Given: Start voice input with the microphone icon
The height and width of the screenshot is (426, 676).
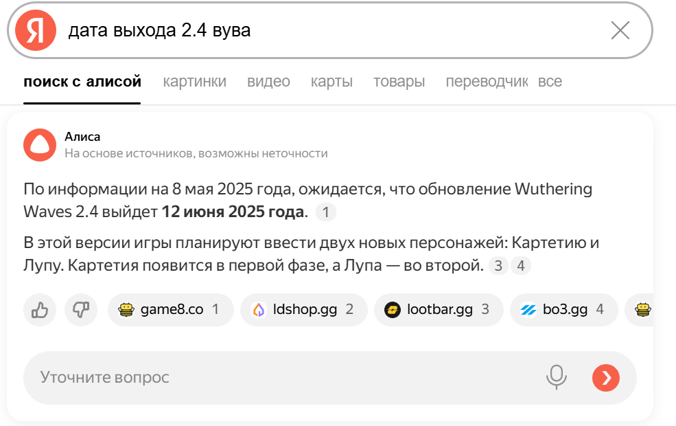Looking at the screenshot, I should 556,377.
